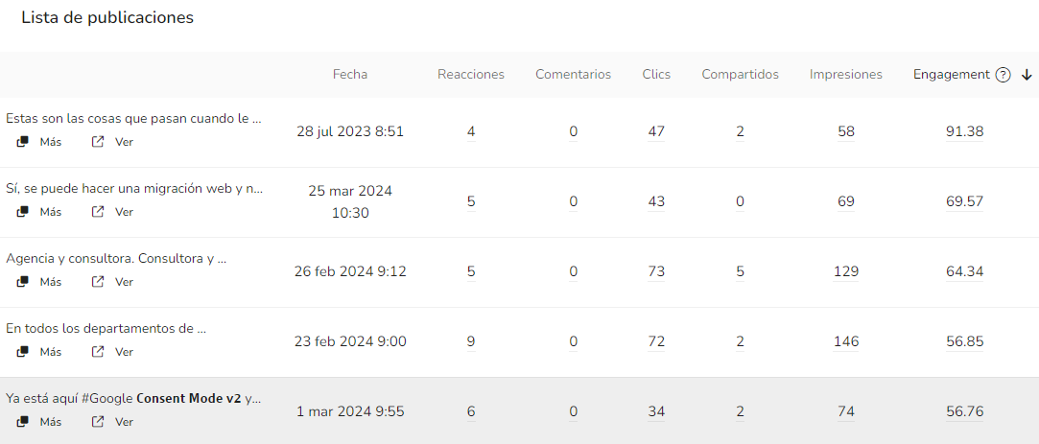Click the Engagement help question mark icon
This screenshot has height=444, width=1039.
click(x=1004, y=75)
